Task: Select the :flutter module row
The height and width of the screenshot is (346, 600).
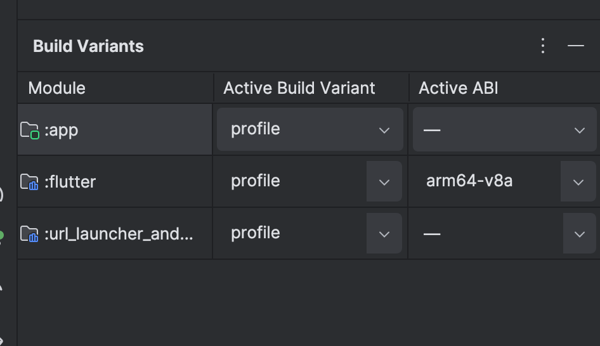Action: pyautogui.click(x=115, y=182)
